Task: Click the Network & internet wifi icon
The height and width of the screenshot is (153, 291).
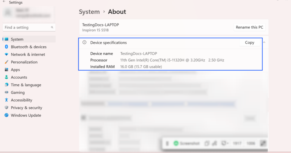Action: coord(6,54)
